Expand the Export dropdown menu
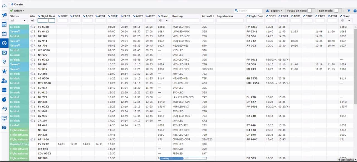 click(x=274, y=11)
